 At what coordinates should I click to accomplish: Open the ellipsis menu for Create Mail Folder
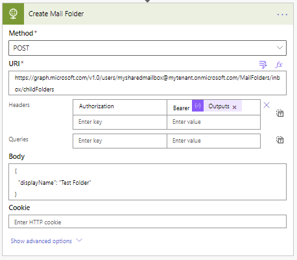[x=282, y=14]
